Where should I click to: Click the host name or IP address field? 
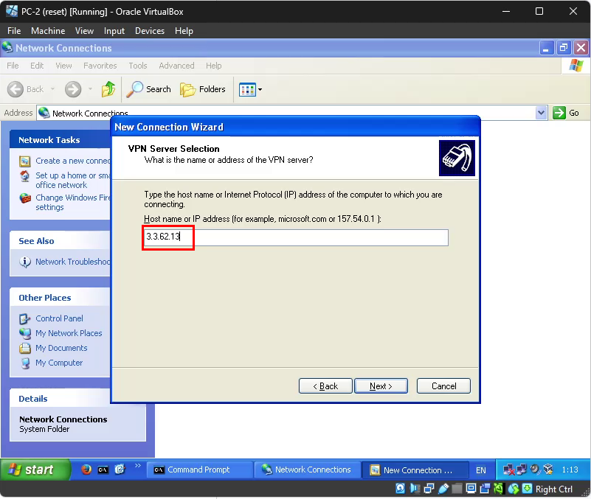(296, 237)
